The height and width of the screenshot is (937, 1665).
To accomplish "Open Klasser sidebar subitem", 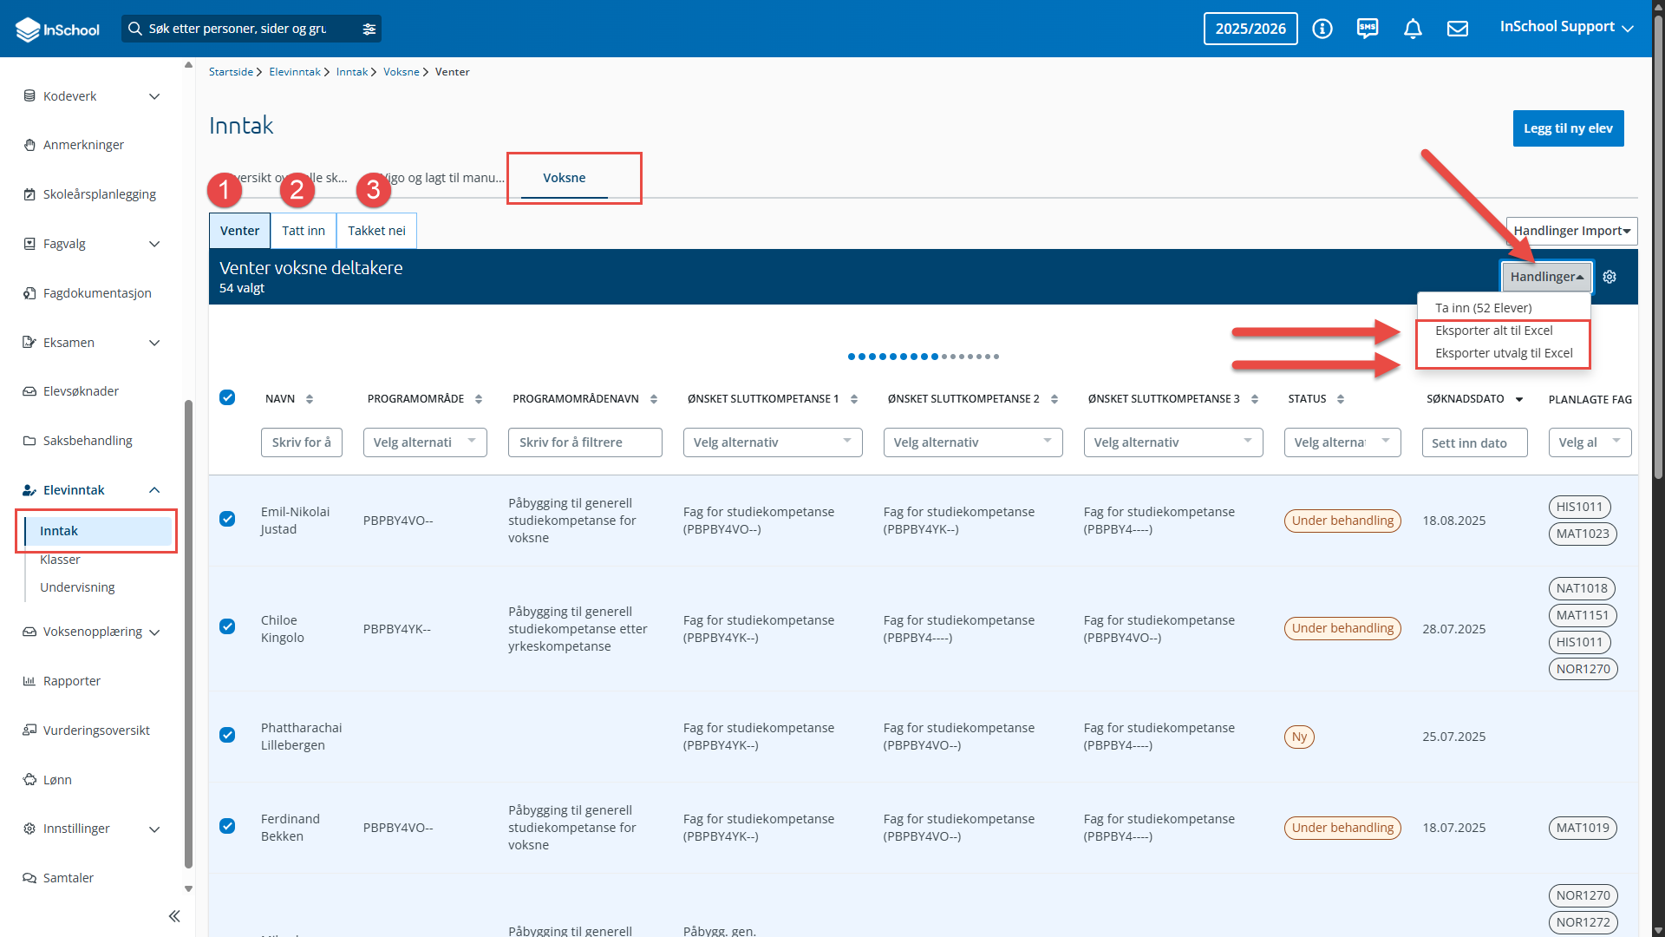I will (60, 560).
